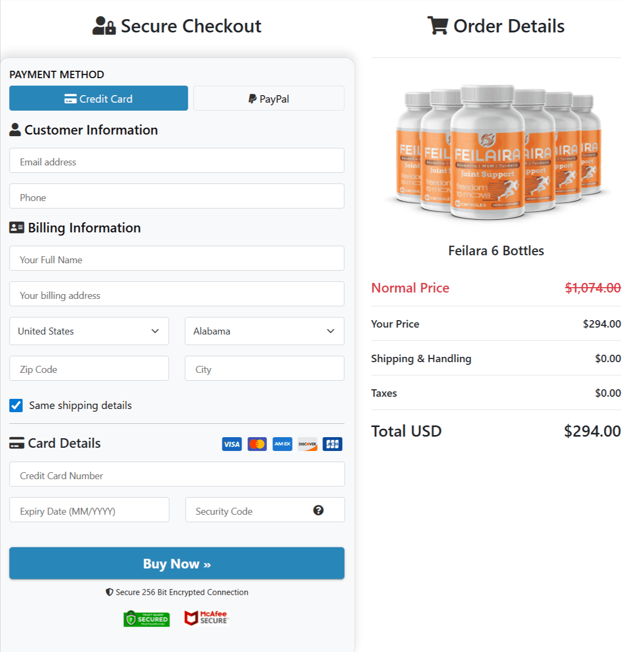This screenshot has height=652, width=623.
Task: Select the American Express icon
Action: (x=282, y=444)
